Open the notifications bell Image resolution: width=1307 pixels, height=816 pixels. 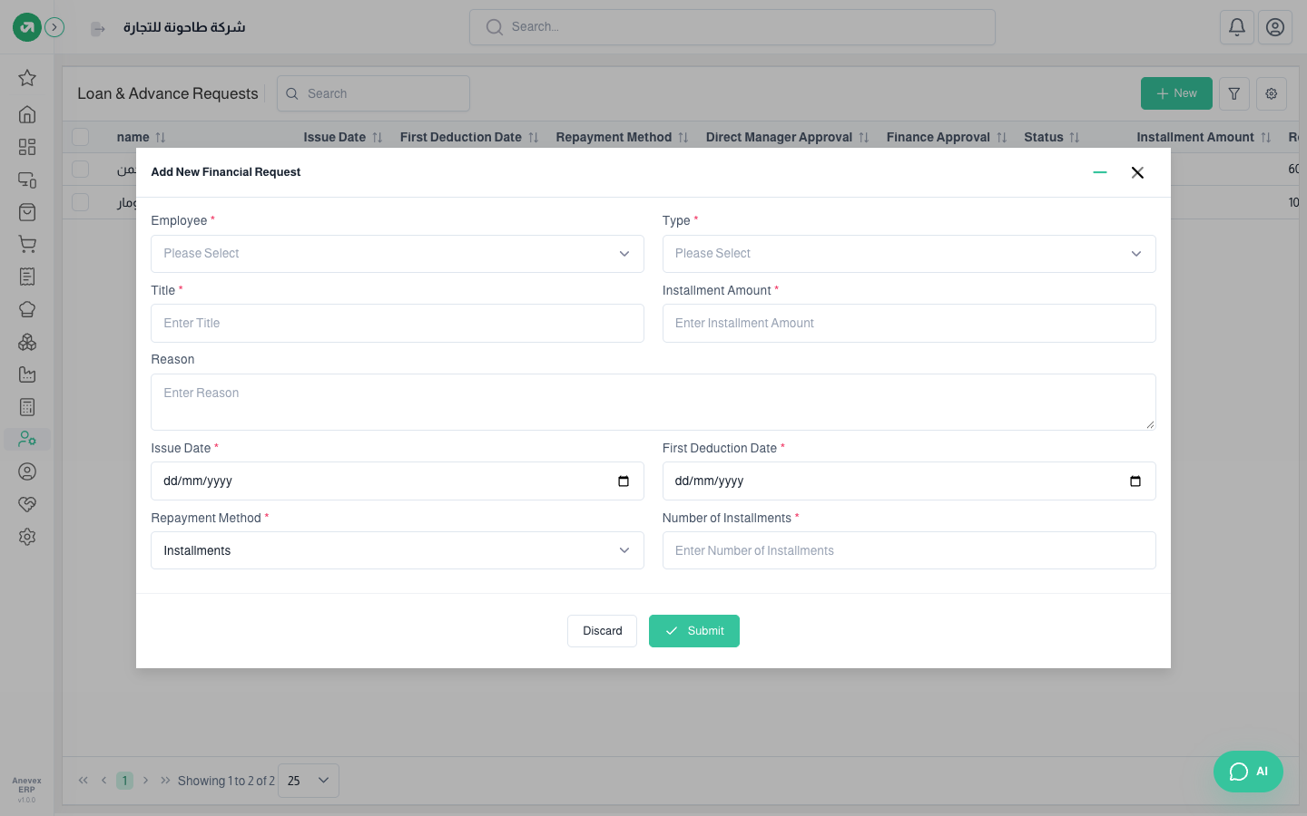click(x=1237, y=27)
